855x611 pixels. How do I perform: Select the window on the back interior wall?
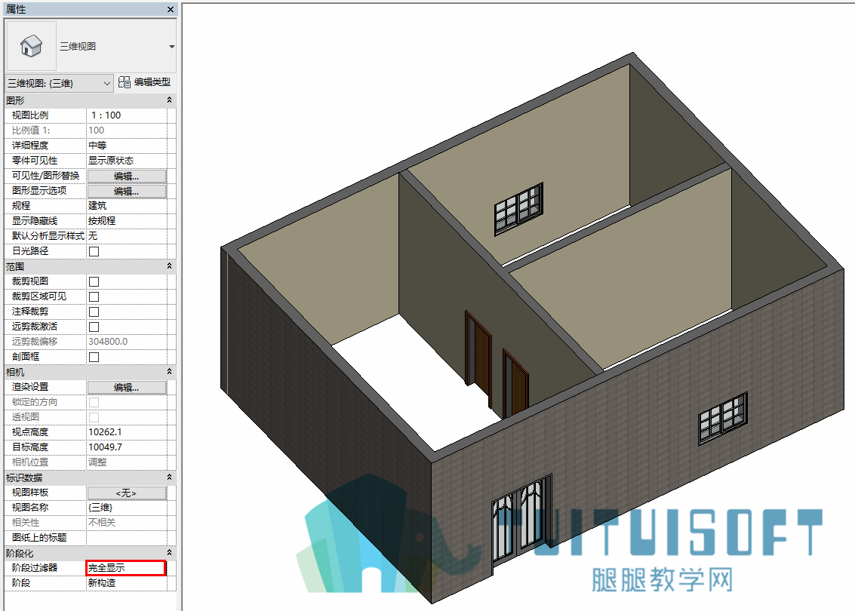(x=518, y=209)
